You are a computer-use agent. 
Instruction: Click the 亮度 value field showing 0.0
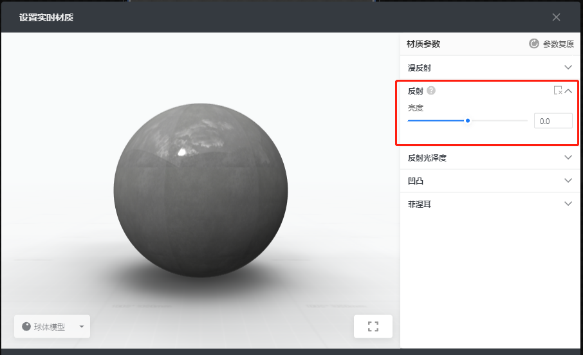553,121
